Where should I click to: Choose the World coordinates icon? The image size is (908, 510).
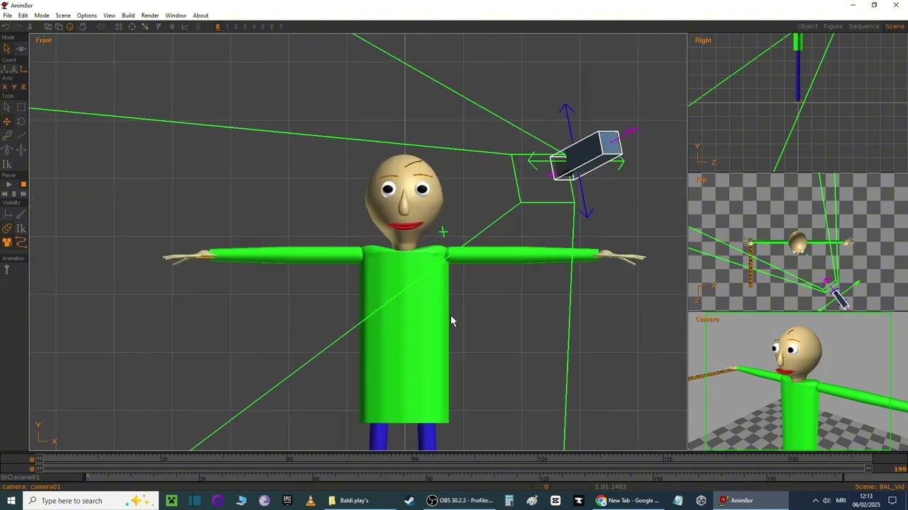pyautogui.click(x=4, y=69)
